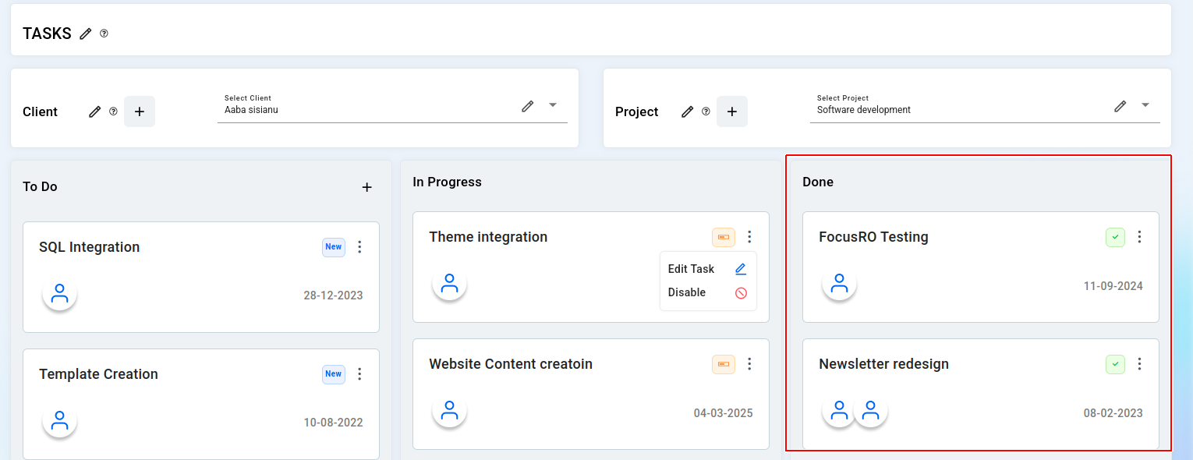Screen dimensions: 1193x460
Task: Click the plus button in Project panel
Action: point(732,111)
